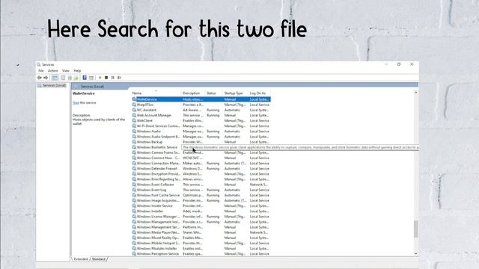Click the Start Service play icon
479x269 pixels.
point(100,78)
